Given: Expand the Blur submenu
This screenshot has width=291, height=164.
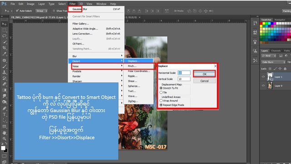Looking at the screenshot, I should 96,56.
